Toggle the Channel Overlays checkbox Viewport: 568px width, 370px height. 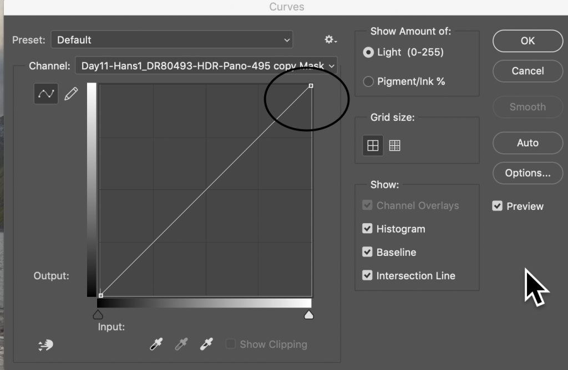[367, 205]
